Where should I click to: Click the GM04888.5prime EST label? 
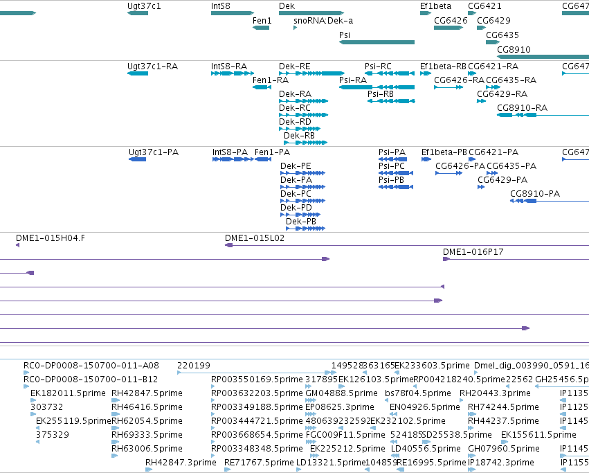pos(341,393)
